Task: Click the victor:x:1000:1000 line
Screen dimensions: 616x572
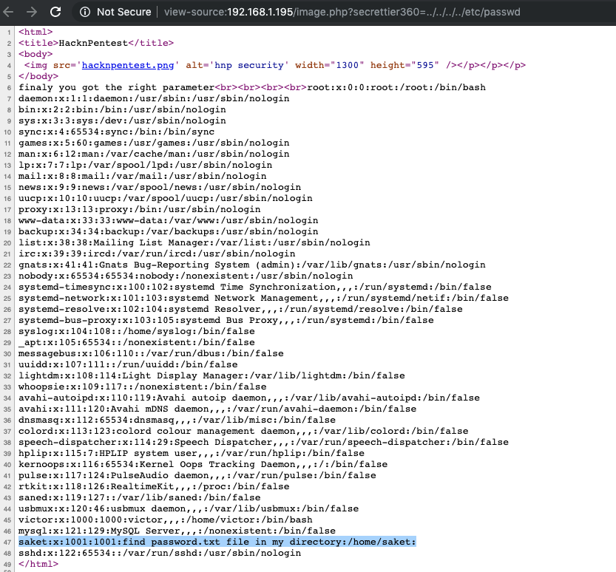Action: click(166, 520)
